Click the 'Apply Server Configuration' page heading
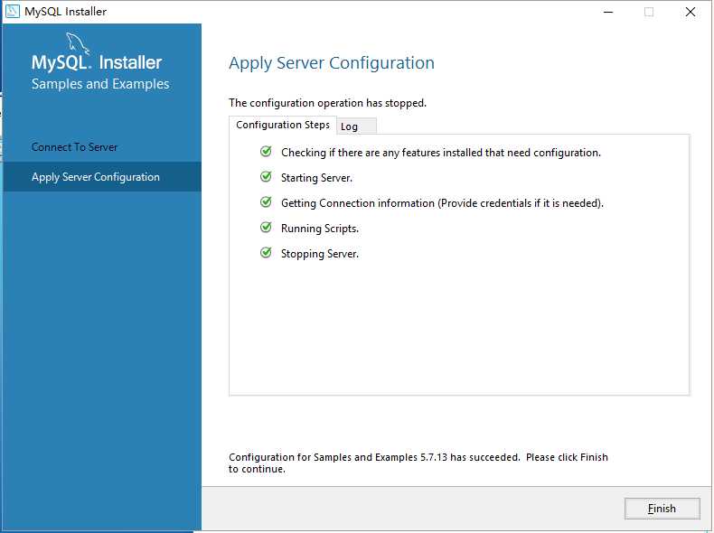This screenshot has height=533, width=714. click(332, 63)
